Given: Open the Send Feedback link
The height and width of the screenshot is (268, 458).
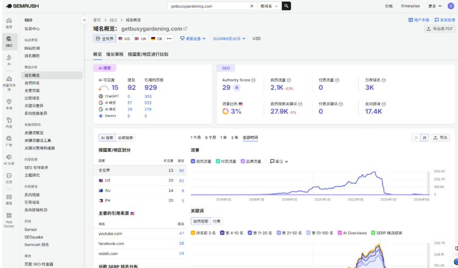Looking at the screenshot, I should tap(445, 20).
